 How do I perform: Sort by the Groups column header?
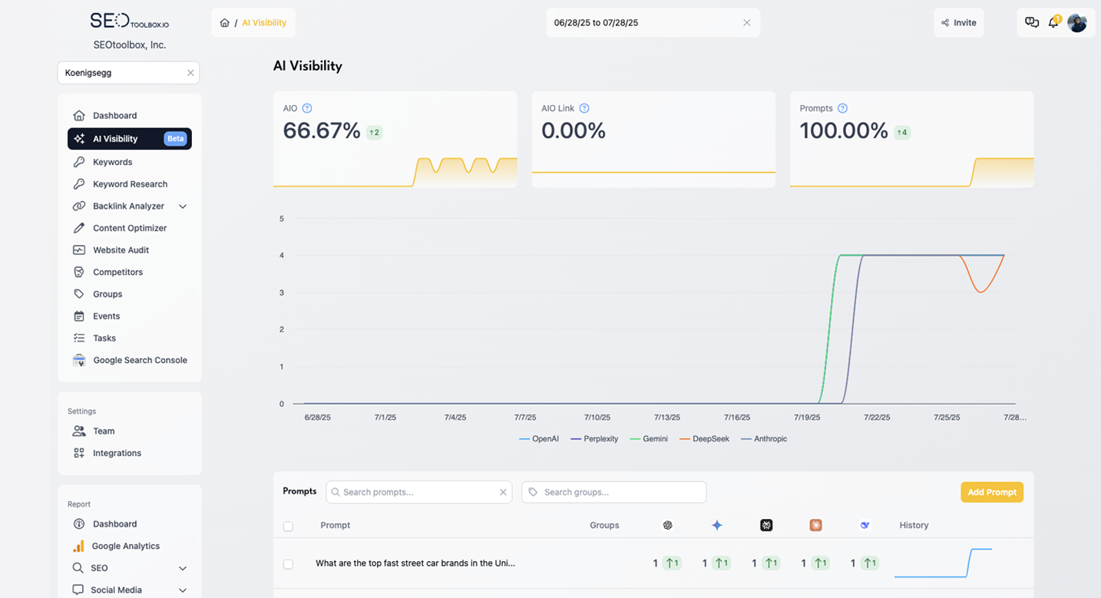click(604, 525)
